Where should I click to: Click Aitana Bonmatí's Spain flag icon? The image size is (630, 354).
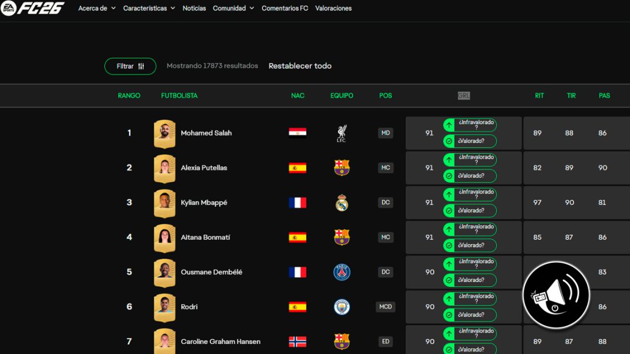[x=298, y=237]
